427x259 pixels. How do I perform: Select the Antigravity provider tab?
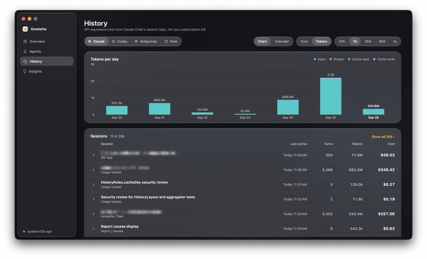[x=145, y=41]
